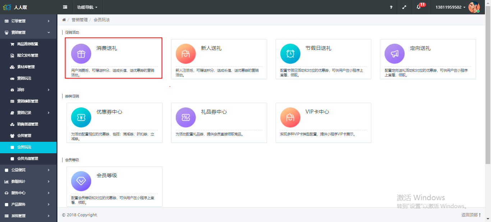This screenshot has height=222, width=491.
Task: Click description 为活动配置礼品券
Action: point(209,134)
